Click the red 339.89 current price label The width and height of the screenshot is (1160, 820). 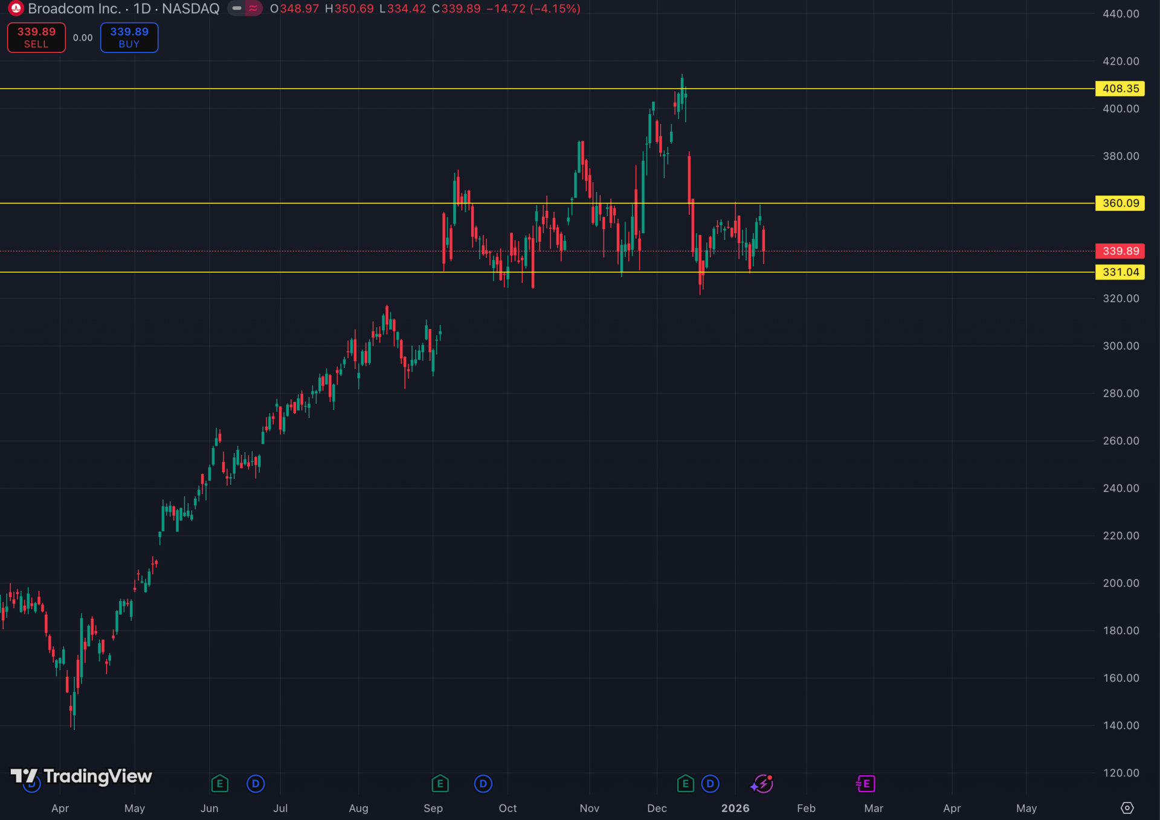[1120, 251]
